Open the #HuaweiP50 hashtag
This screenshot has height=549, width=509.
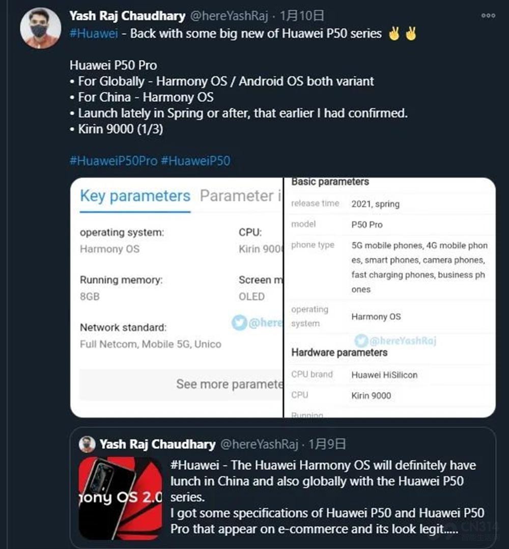pyautogui.click(x=195, y=161)
